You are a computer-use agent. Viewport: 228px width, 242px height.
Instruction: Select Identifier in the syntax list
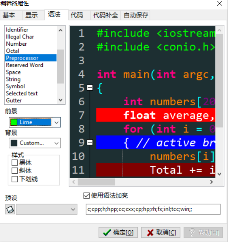(x=31, y=29)
